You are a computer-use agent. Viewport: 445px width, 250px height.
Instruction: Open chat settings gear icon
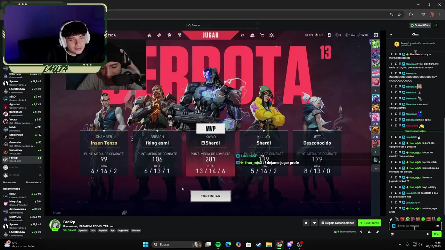(x=428, y=234)
